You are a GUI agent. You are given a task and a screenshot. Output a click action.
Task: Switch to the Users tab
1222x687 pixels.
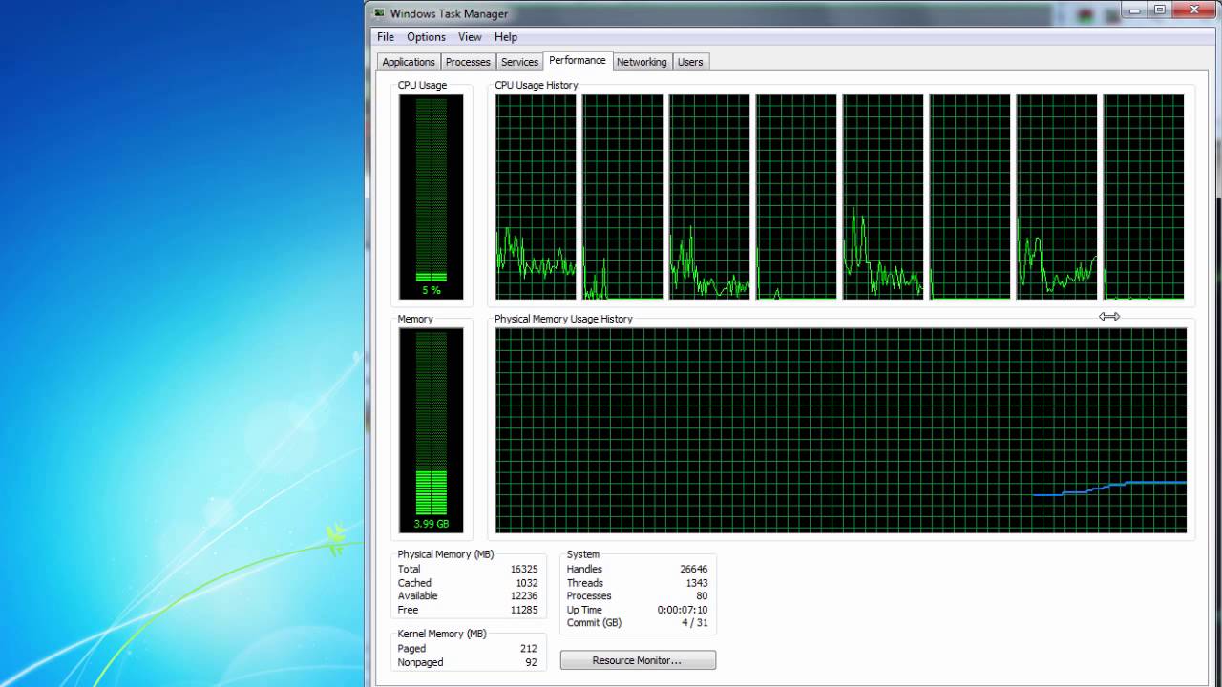[x=690, y=61]
